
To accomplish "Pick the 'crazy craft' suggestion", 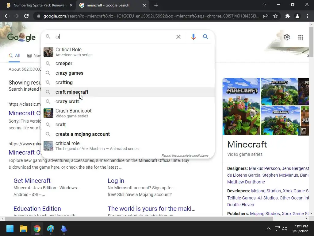I will (x=128, y=101).
